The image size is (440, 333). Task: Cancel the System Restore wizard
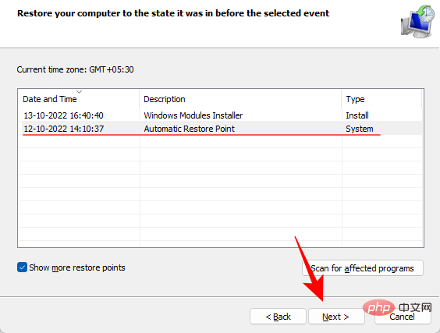[x=403, y=317]
